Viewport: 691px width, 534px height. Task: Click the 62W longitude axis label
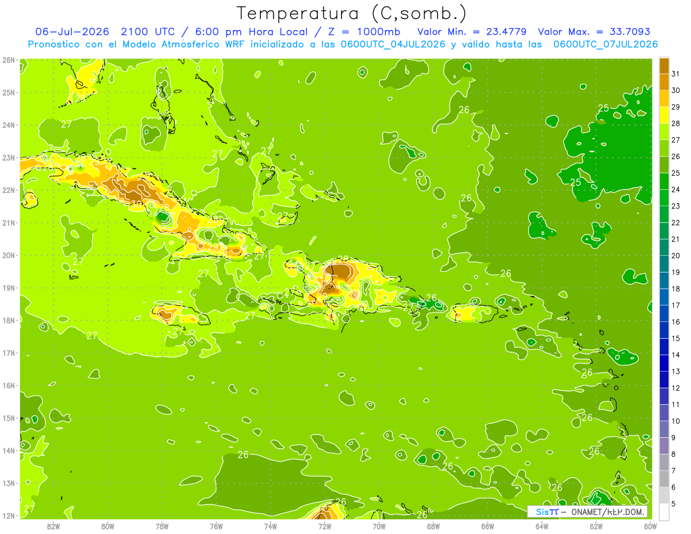point(596,526)
